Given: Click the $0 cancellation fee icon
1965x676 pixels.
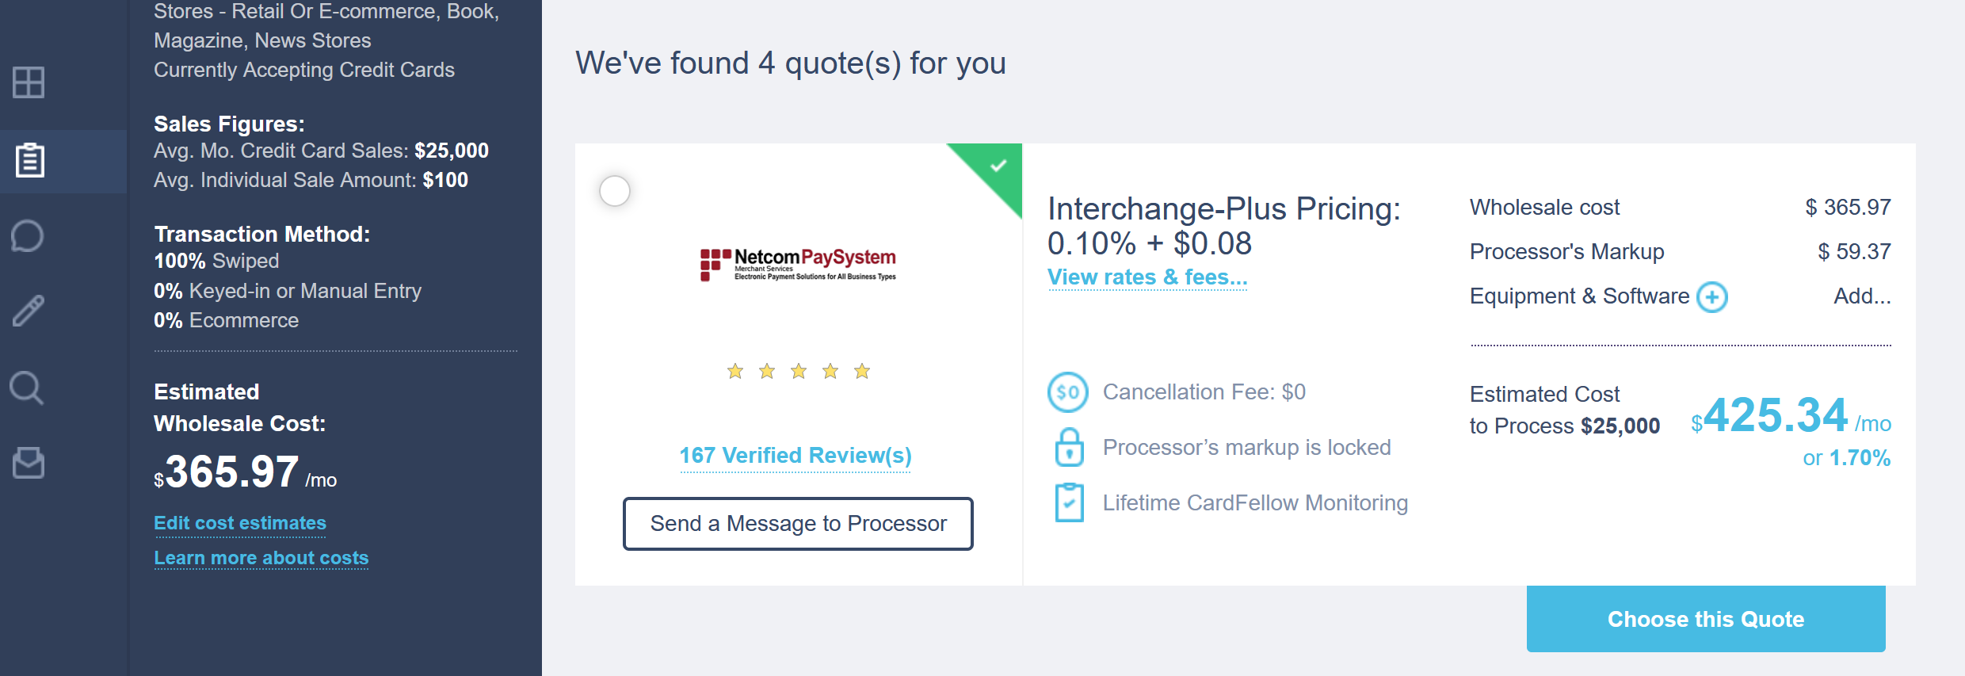Looking at the screenshot, I should point(1067,392).
